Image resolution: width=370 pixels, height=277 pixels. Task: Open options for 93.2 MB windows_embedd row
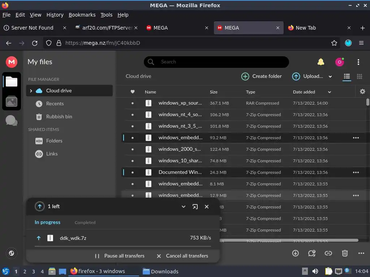coord(356,138)
